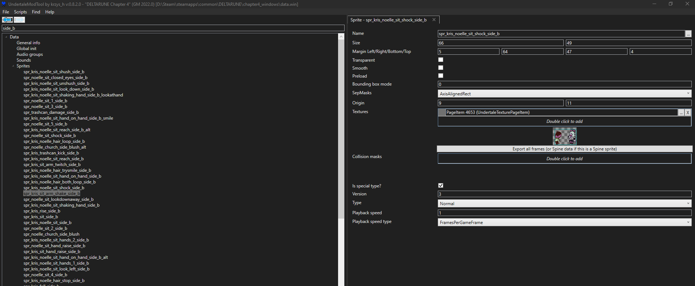695x286 pixels.
Task: Open the SepMasks AxisAlignedRect dropdown
Action: click(564, 94)
